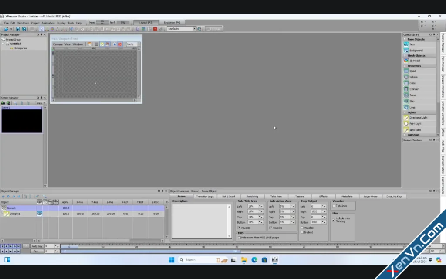This screenshot has width=446, height=279.
Task: Collapse the Mesh Objects section
Action: pos(405,55)
